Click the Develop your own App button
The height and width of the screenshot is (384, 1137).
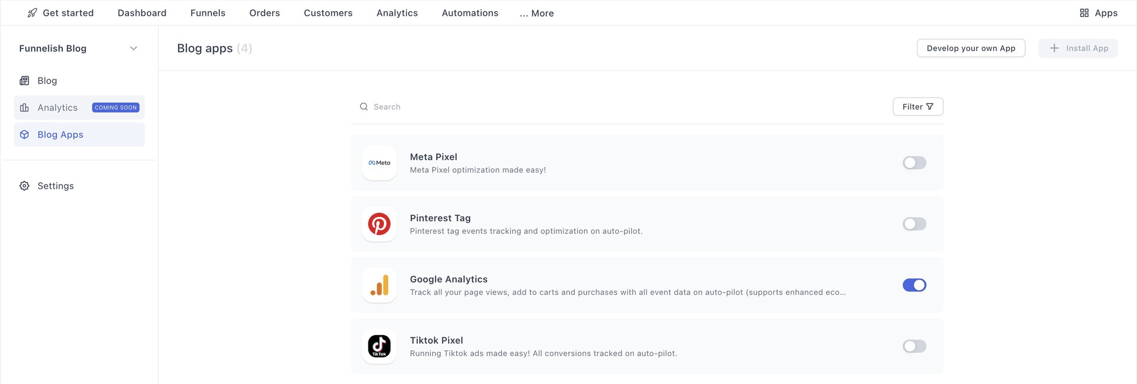point(971,48)
